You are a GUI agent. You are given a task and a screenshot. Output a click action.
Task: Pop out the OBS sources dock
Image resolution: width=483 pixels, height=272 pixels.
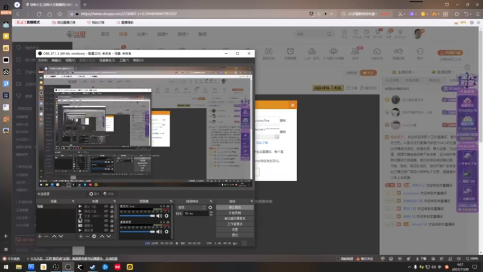coord(114,201)
